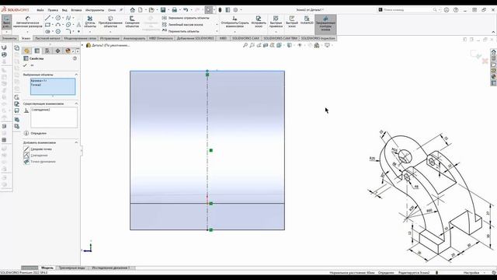
Task: Click inside the Selected Entities list box
Action: 53,86
